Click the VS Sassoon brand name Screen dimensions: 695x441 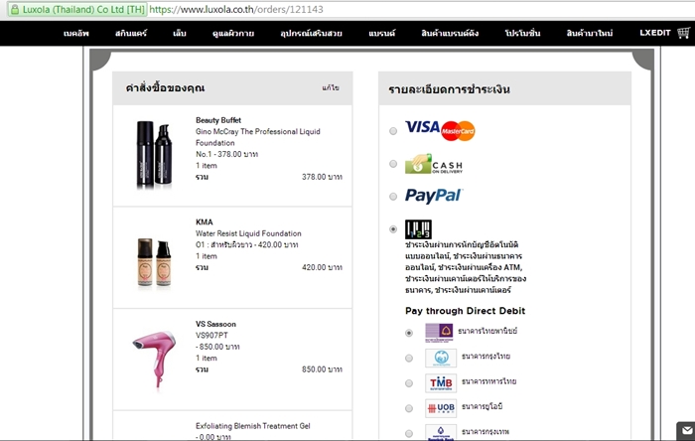pyautogui.click(x=215, y=324)
